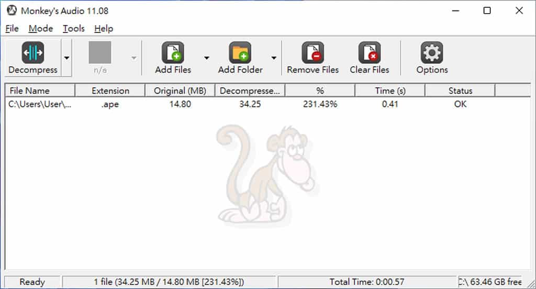536x289 pixels.
Task: Click the OK status cell
Action: 460,104
